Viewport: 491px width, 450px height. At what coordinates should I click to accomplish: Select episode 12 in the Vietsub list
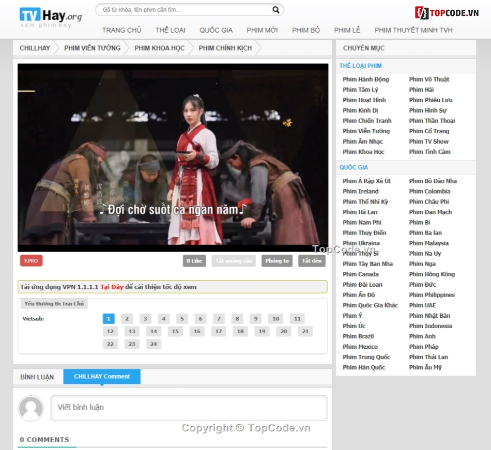[110, 331]
